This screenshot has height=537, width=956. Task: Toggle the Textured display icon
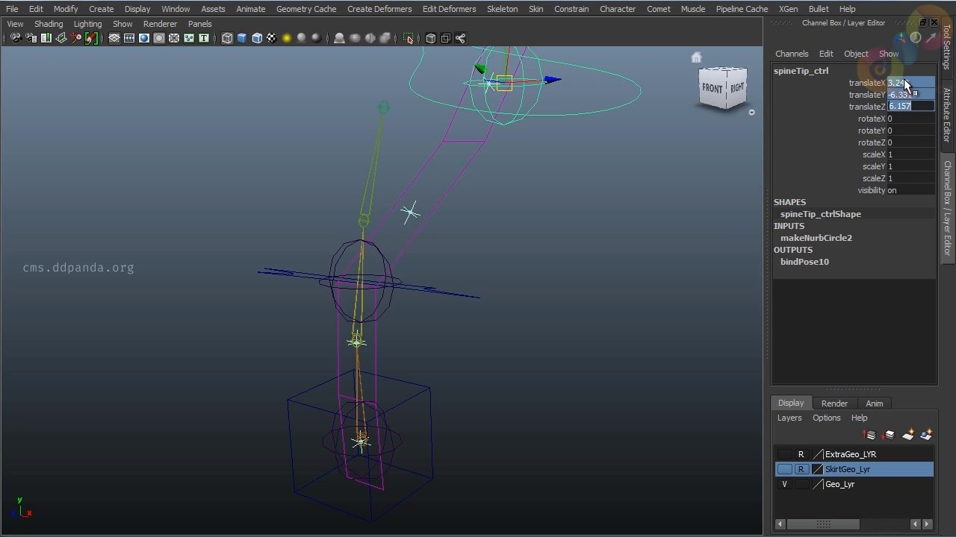[x=272, y=38]
